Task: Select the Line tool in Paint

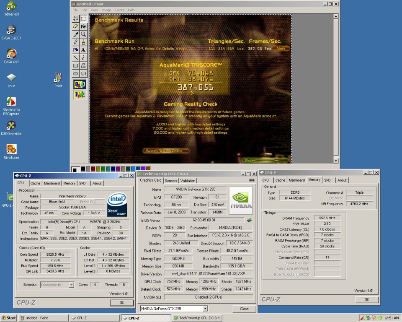Action: point(76,58)
